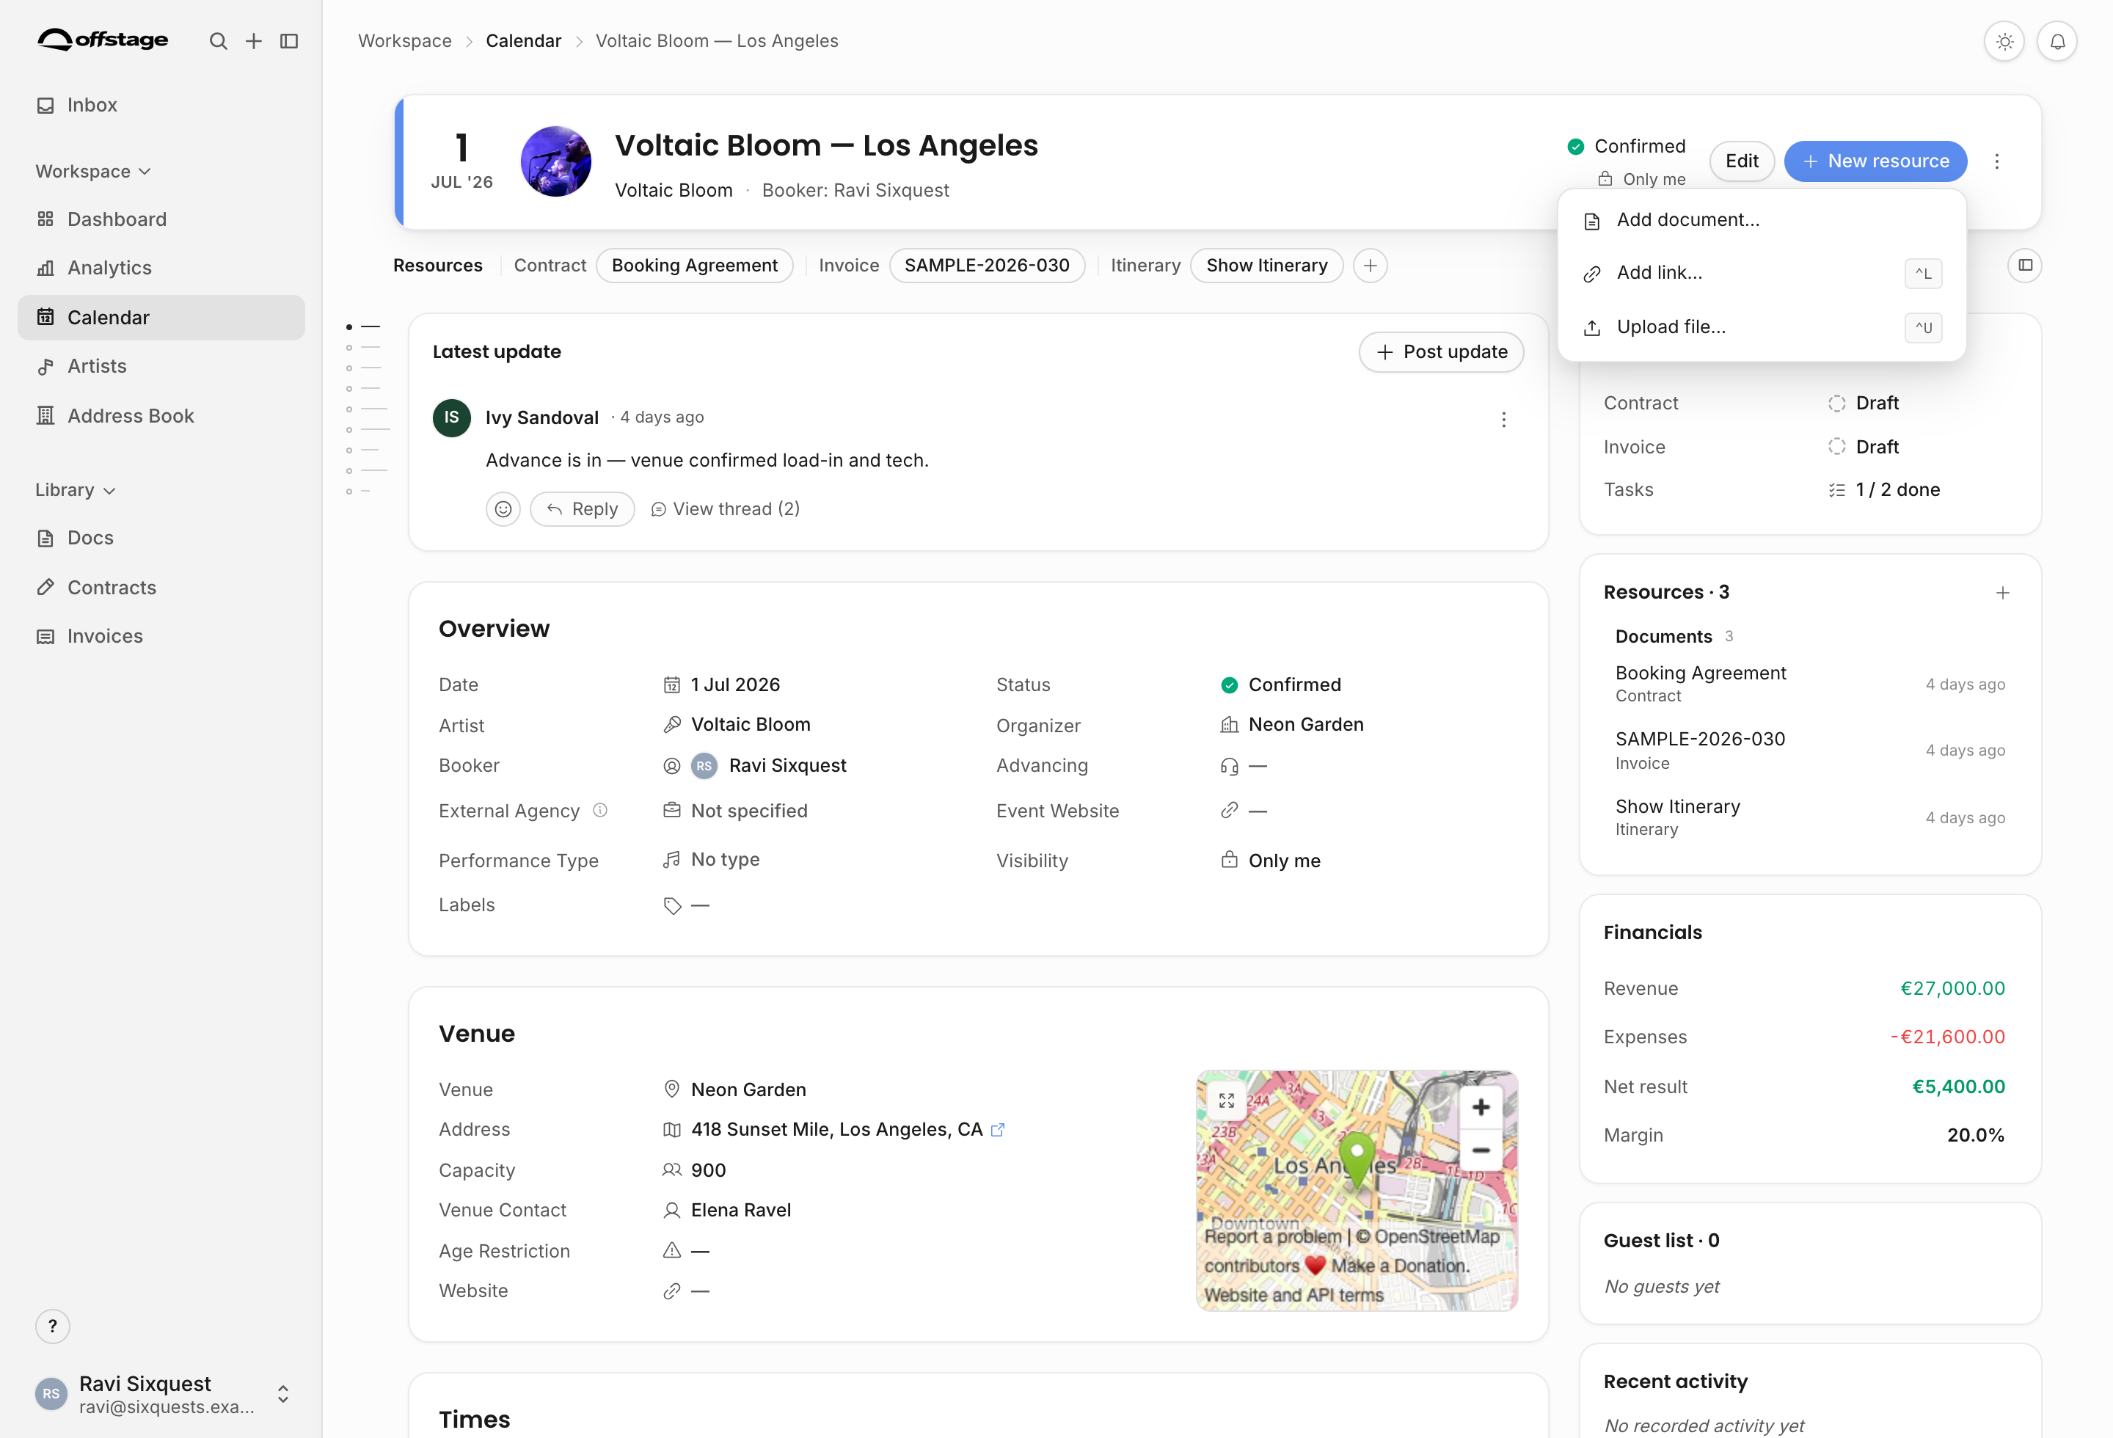The width and height of the screenshot is (2113, 1438).
Task: Collapse the Library section chevron
Action: [110, 490]
